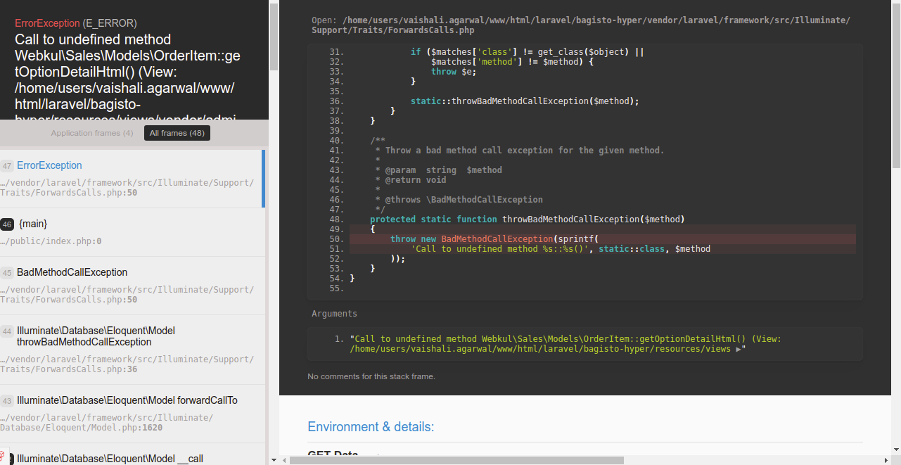
Task: Click the Environment & details heading
Action: (x=371, y=427)
